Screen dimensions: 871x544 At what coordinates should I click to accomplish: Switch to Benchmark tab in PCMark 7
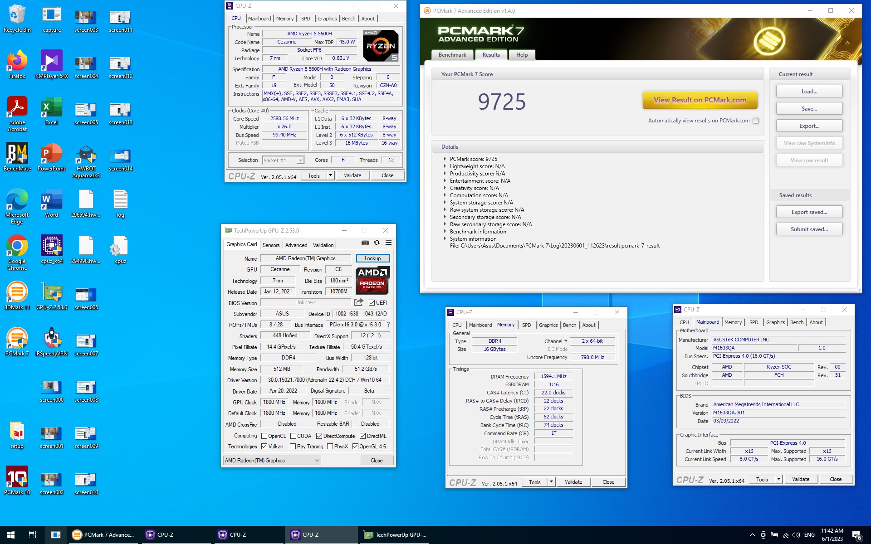pyautogui.click(x=452, y=55)
